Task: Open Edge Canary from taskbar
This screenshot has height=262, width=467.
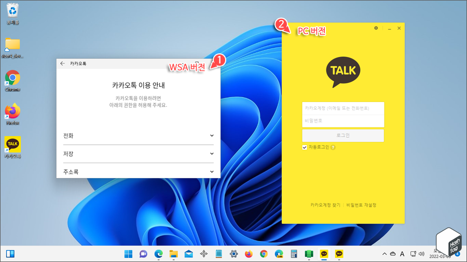Action: 279,254
